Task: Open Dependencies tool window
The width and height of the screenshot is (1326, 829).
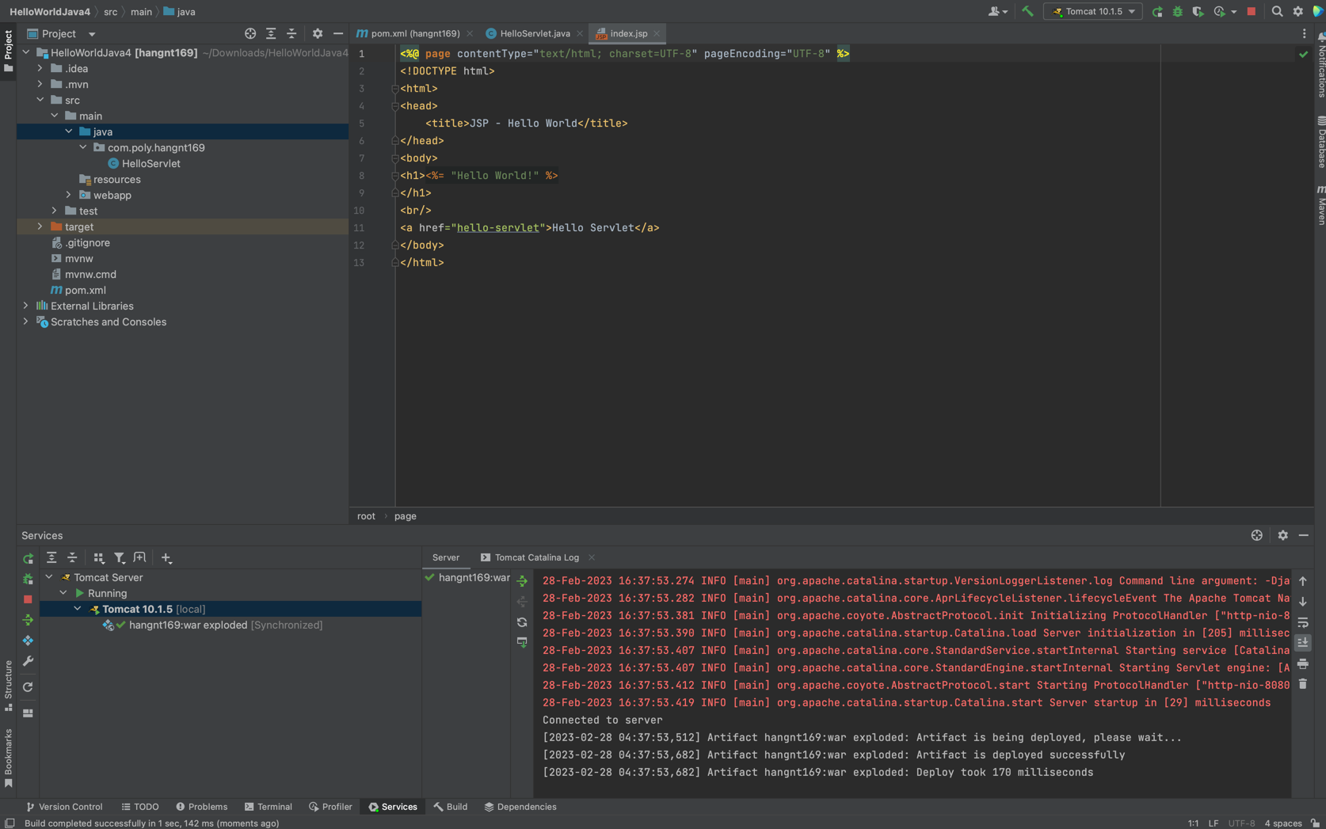Action: coord(520,807)
